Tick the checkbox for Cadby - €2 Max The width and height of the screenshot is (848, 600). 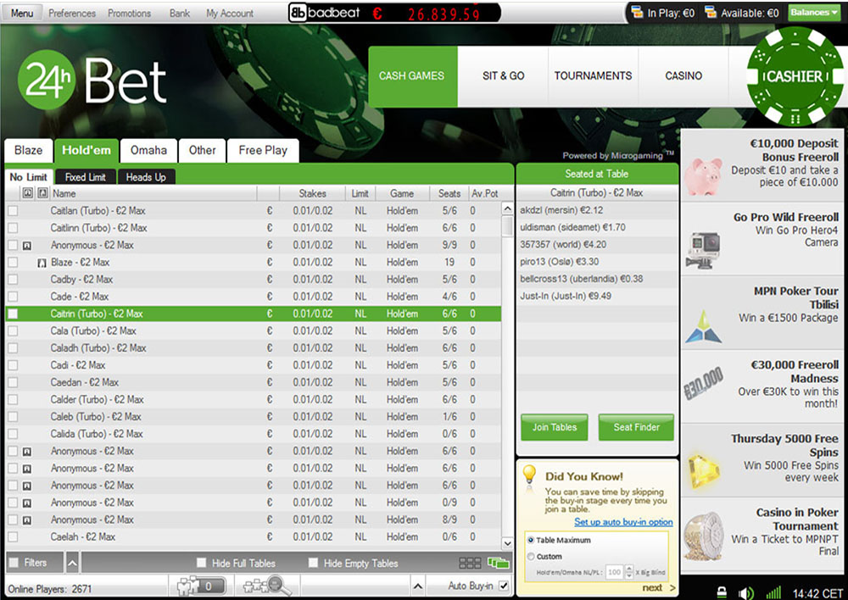point(13,280)
